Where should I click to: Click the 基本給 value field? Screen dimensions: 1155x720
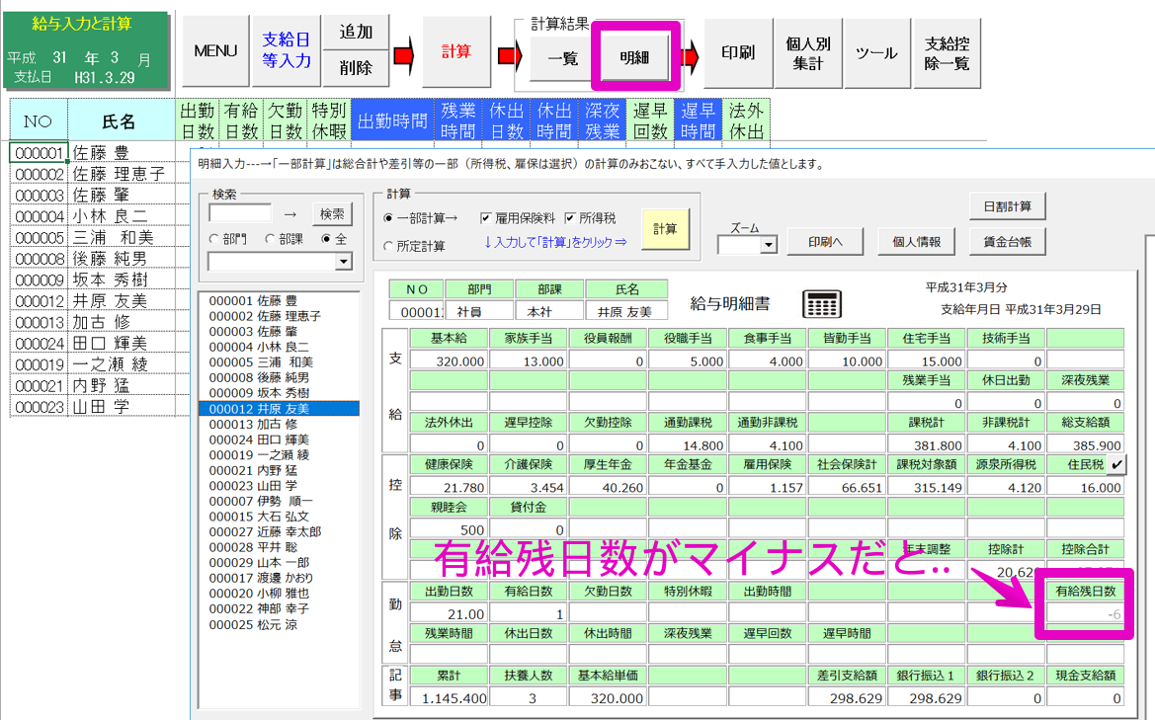[x=449, y=361]
